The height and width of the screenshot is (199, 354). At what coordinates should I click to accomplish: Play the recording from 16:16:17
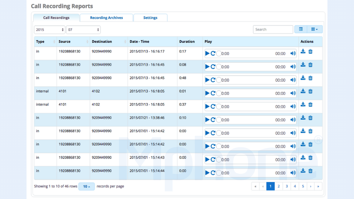pyautogui.click(x=207, y=53)
